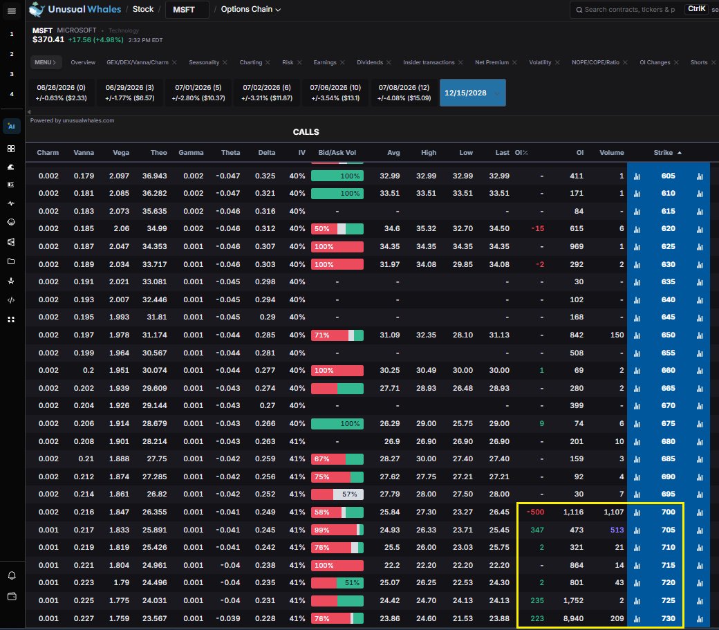Sort by the Delta column header

click(266, 153)
